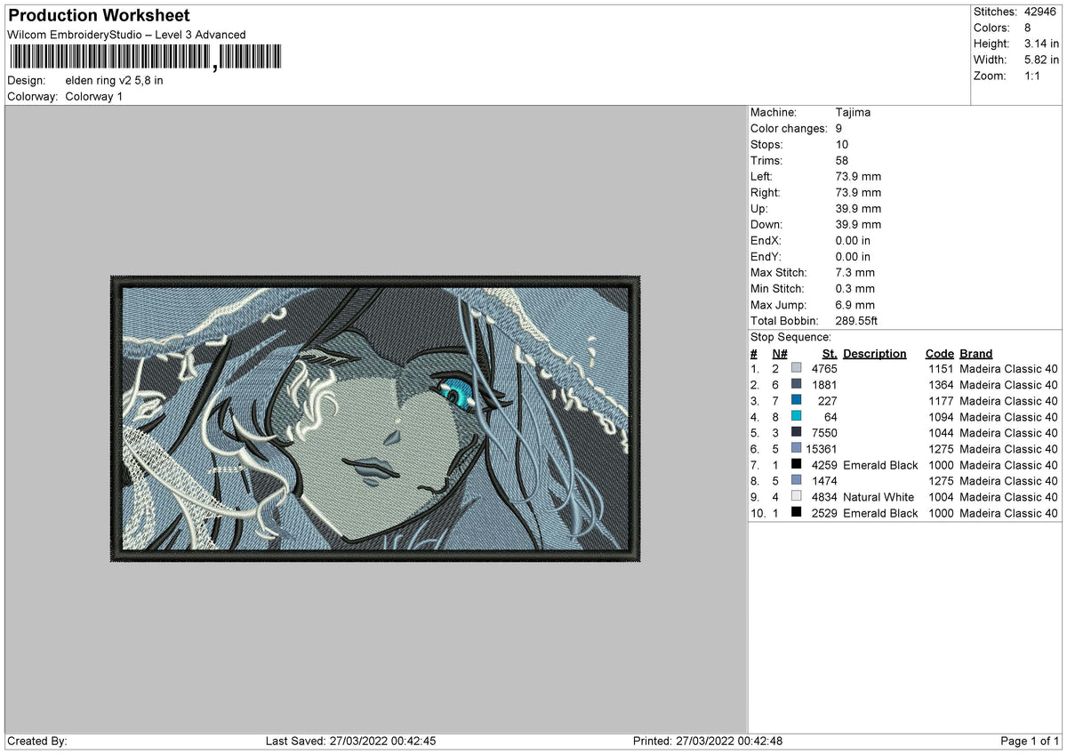Screen dimensions: 1067x754
Task: Select Min Stitch value 0.3 mm
Action: (x=855, y=288)
